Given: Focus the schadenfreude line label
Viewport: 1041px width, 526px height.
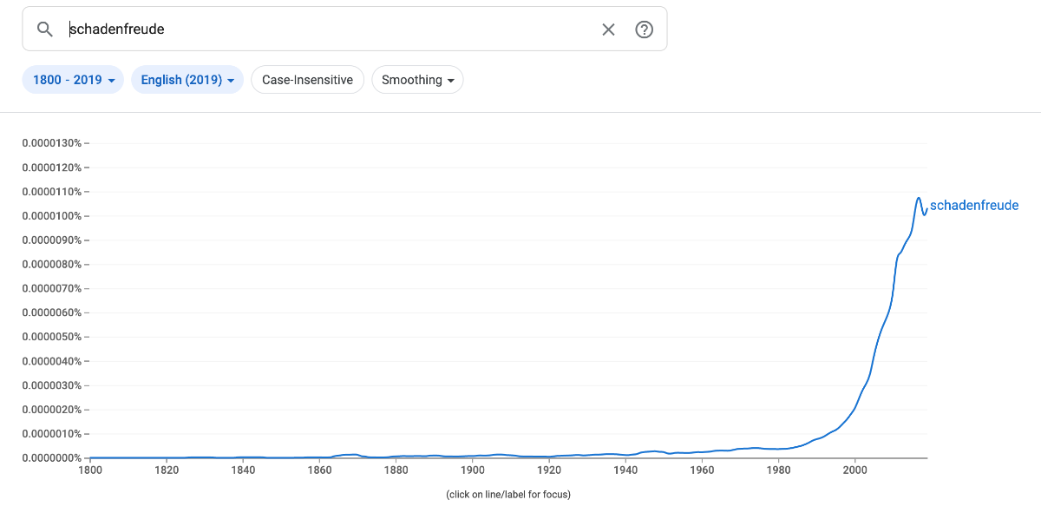Looking at the screenshot, I should point(973,206).
